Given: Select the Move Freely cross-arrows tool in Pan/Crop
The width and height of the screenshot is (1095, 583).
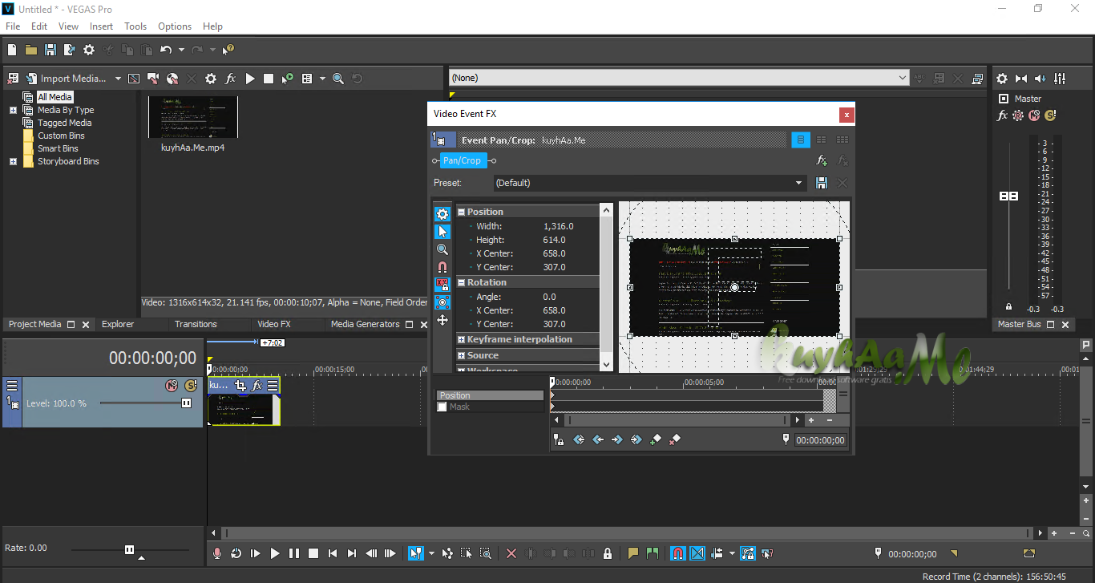Looking at the screenshot, I should [442, 320].
